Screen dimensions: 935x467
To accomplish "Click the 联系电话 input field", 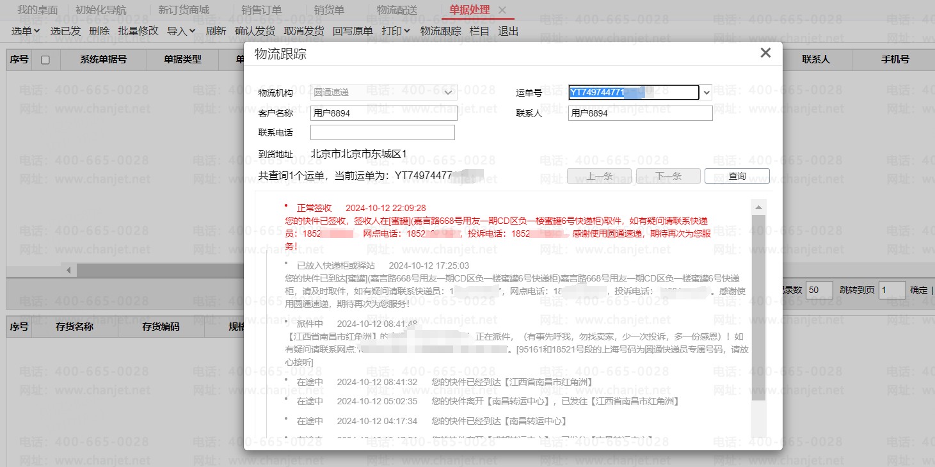I will [382, 132].
